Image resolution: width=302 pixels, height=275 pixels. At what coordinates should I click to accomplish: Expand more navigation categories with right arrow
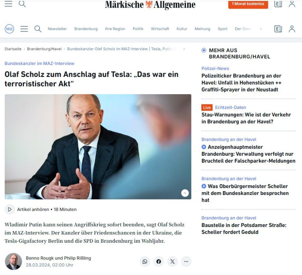[261, 29]
